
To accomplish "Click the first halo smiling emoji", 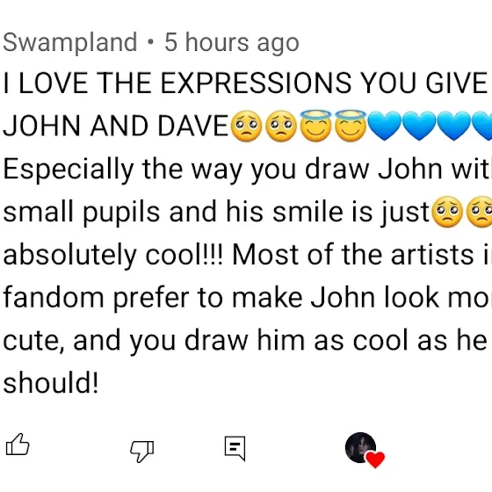I will (316, 126).
